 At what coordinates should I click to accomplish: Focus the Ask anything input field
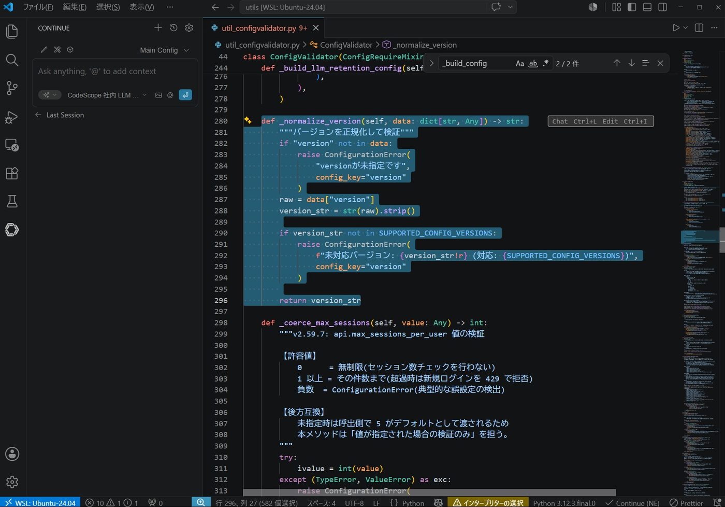[x=115, y=72]
